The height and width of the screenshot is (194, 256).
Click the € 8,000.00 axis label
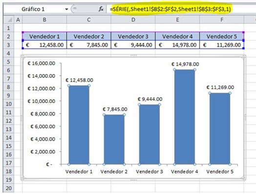pyautogui.click(x=43, y=114)
